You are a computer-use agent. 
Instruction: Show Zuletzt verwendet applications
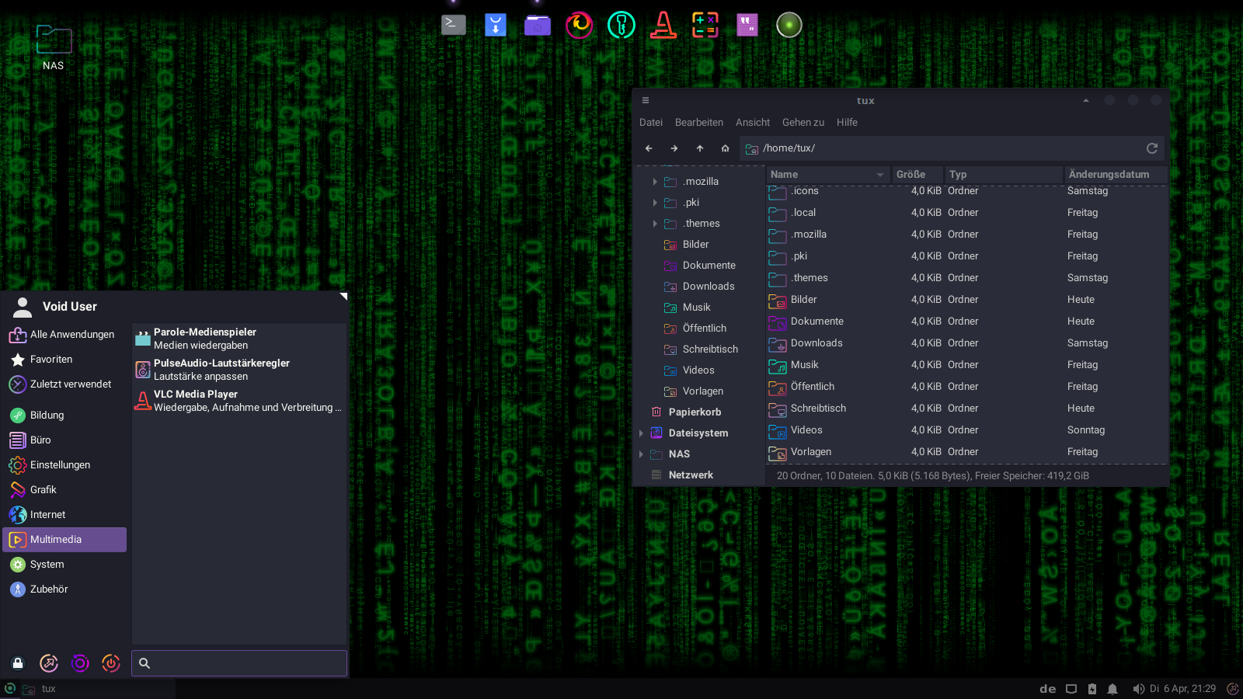point(64,384)
